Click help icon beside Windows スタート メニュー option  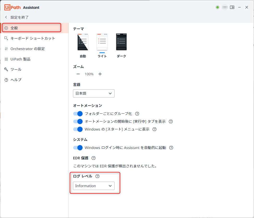pyautogui.click(x=154, y=129)
